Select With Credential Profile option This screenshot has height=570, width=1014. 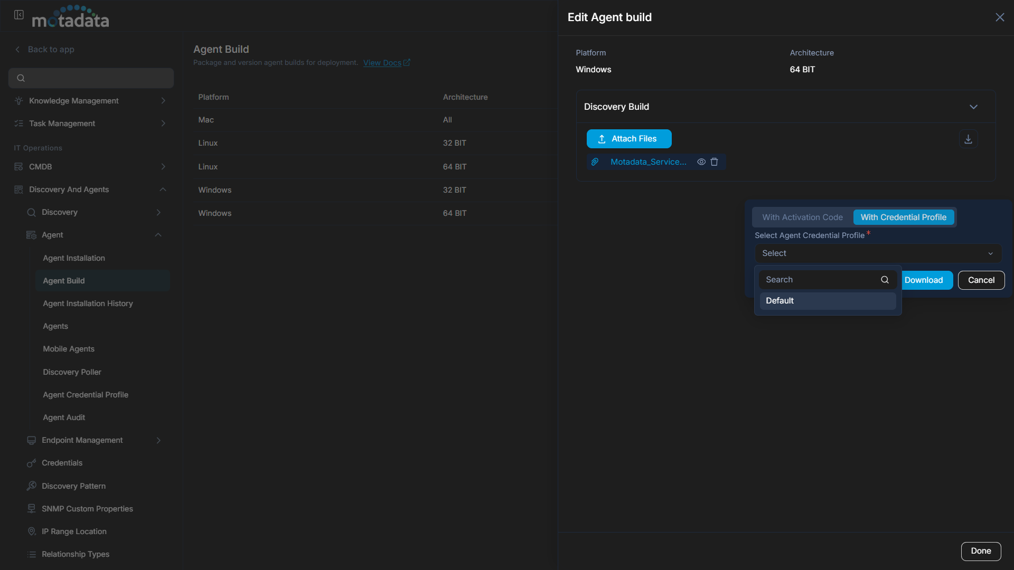point(903,217)
